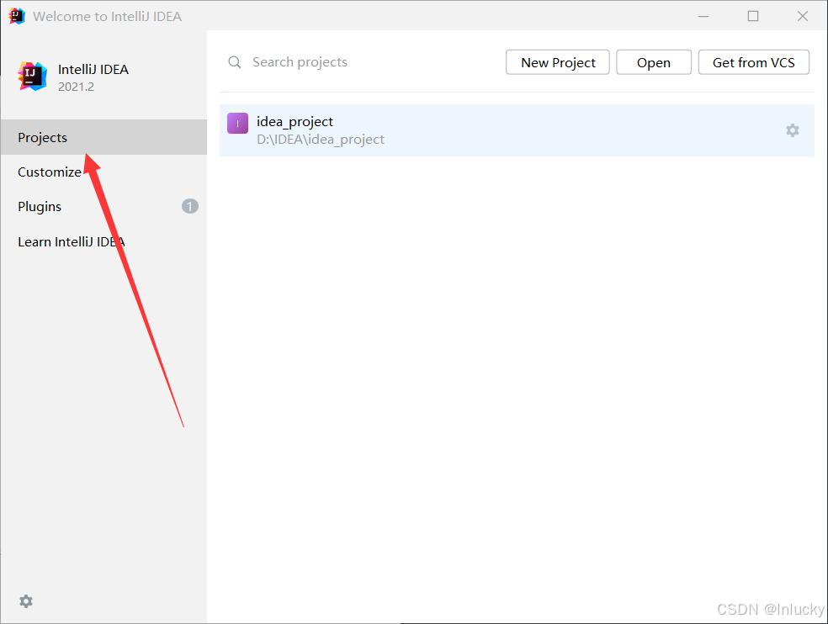Select the Projects tab

pyautogui.click(x=104, y=137)
